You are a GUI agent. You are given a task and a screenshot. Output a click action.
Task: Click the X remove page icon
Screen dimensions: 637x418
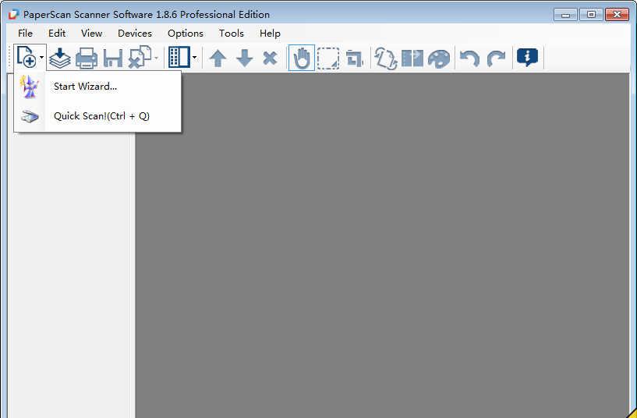270,58
